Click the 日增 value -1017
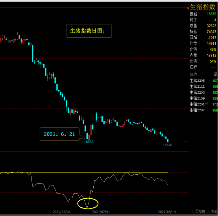This screenshot has width=218, height=216. [212, 38]
